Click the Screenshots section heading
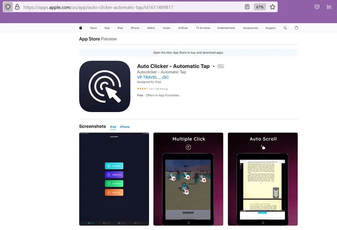This screenshot has width=337, height=230. click(x=92, y=126)
